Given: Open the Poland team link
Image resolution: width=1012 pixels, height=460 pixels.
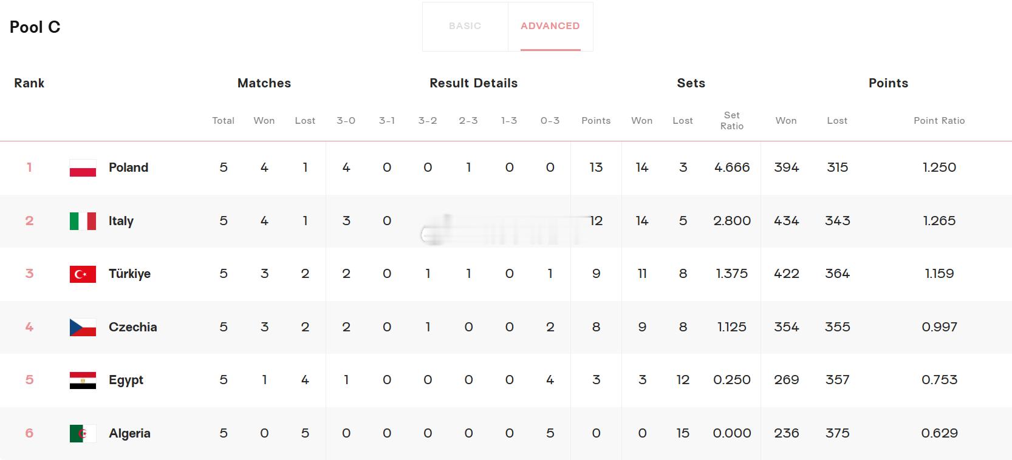Looking at the screenshot, I should tap(128, 167).
